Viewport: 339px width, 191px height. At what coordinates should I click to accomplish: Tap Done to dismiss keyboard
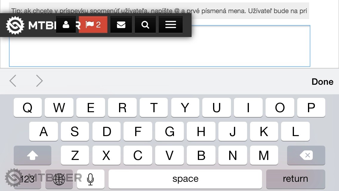point(322,82)
